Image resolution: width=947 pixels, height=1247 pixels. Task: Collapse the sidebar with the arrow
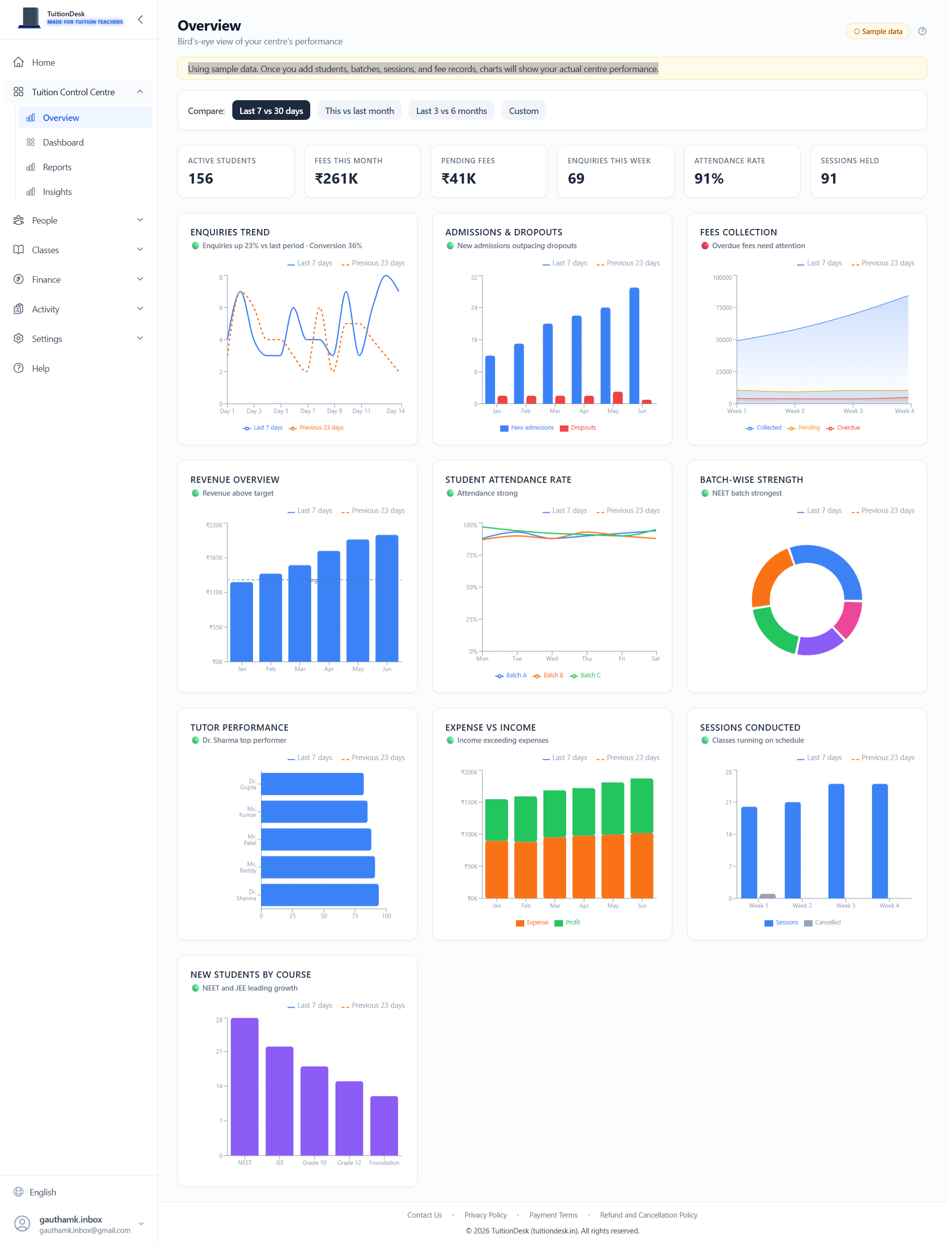[140, 19]
